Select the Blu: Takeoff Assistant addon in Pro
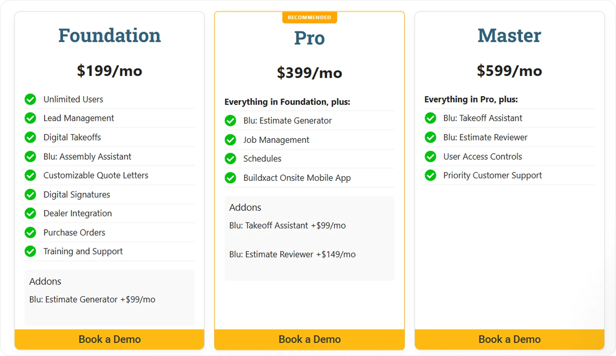Viewport: 616px width, 356px height. pyautogui.click(x=287, y=225)
